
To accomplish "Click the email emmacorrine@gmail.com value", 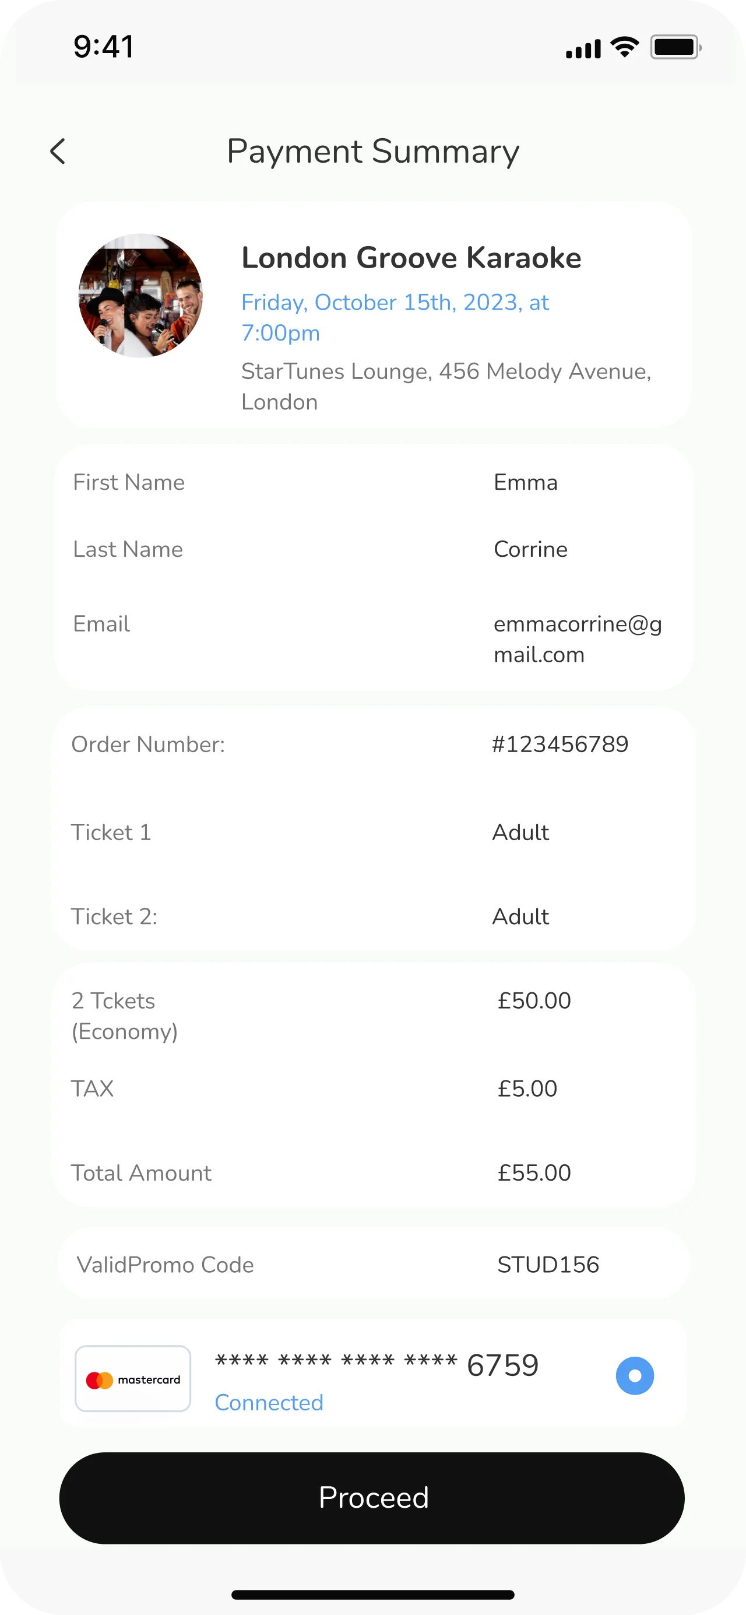I will click(578, 639).
